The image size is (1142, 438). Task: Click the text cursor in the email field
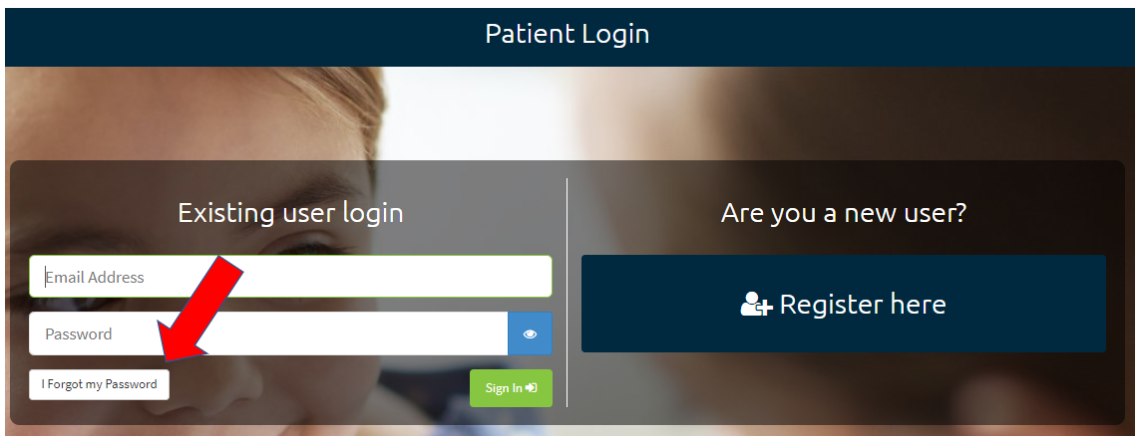coord(46,277)
